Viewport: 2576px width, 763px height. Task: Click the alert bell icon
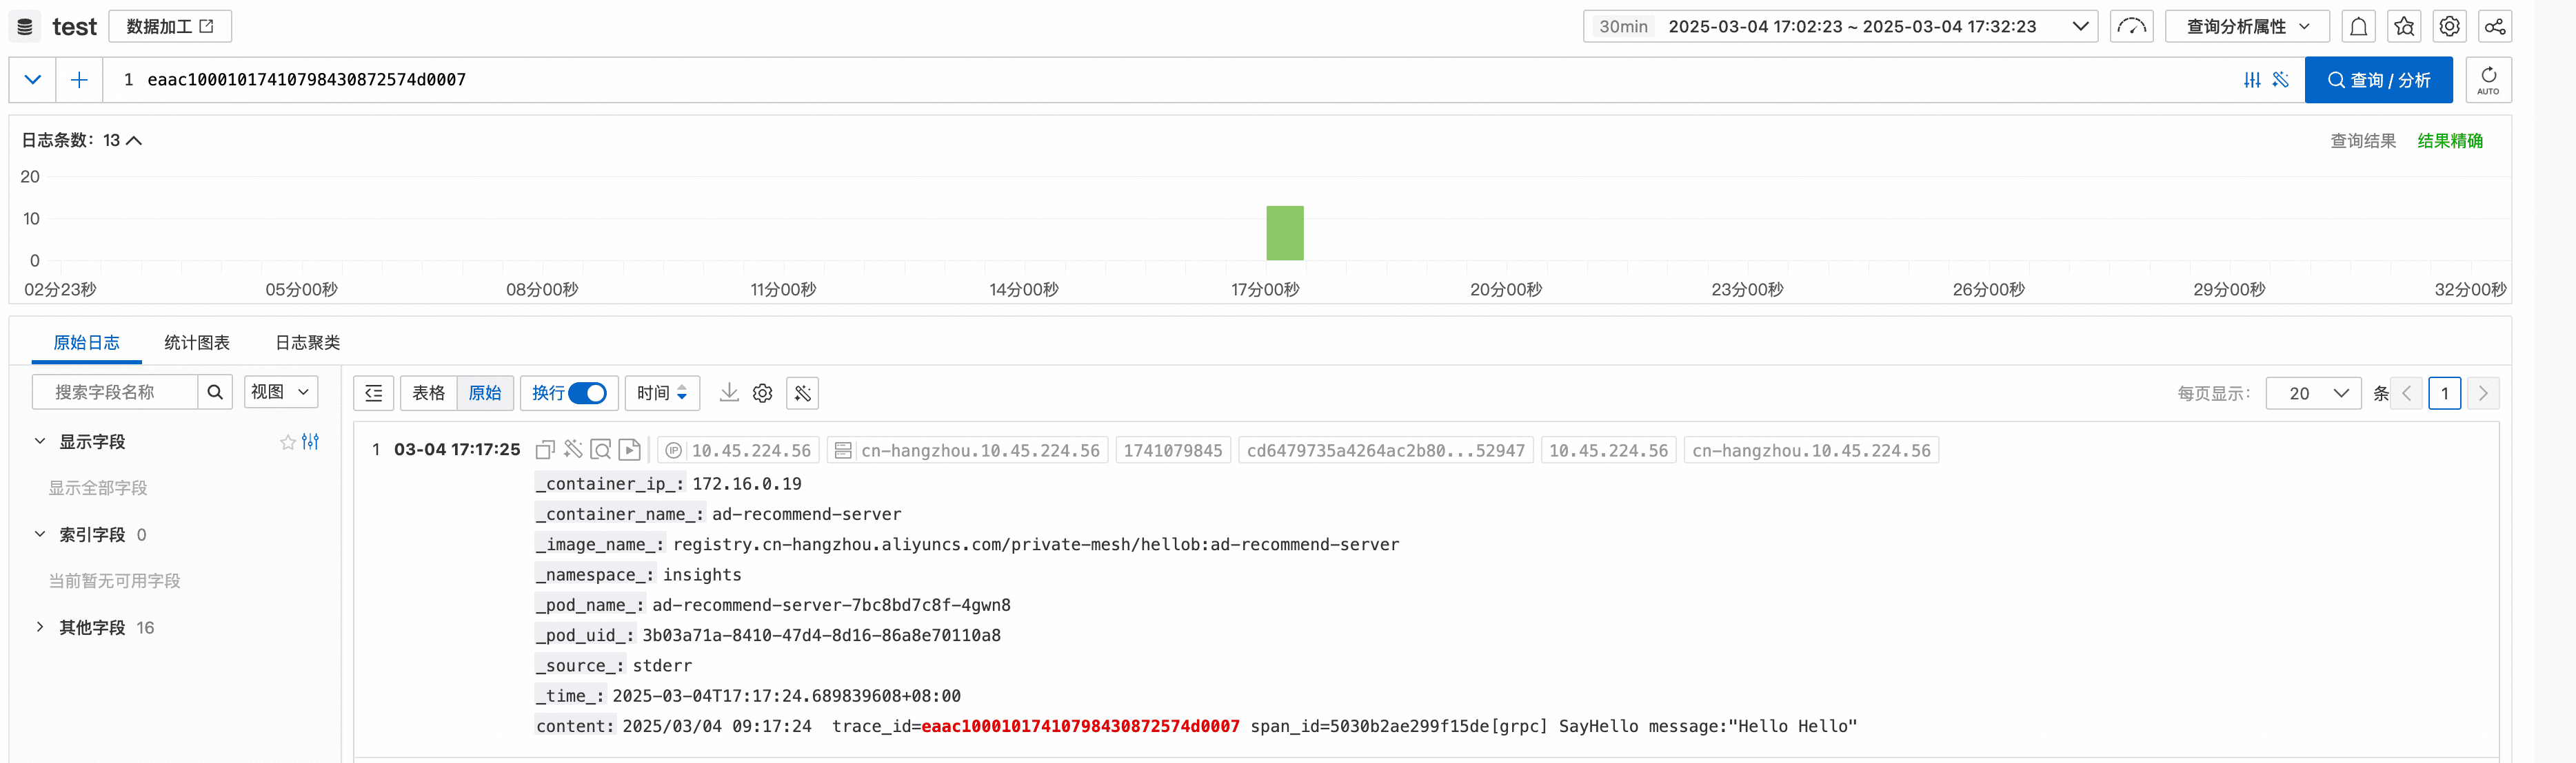pos(2358,27)
